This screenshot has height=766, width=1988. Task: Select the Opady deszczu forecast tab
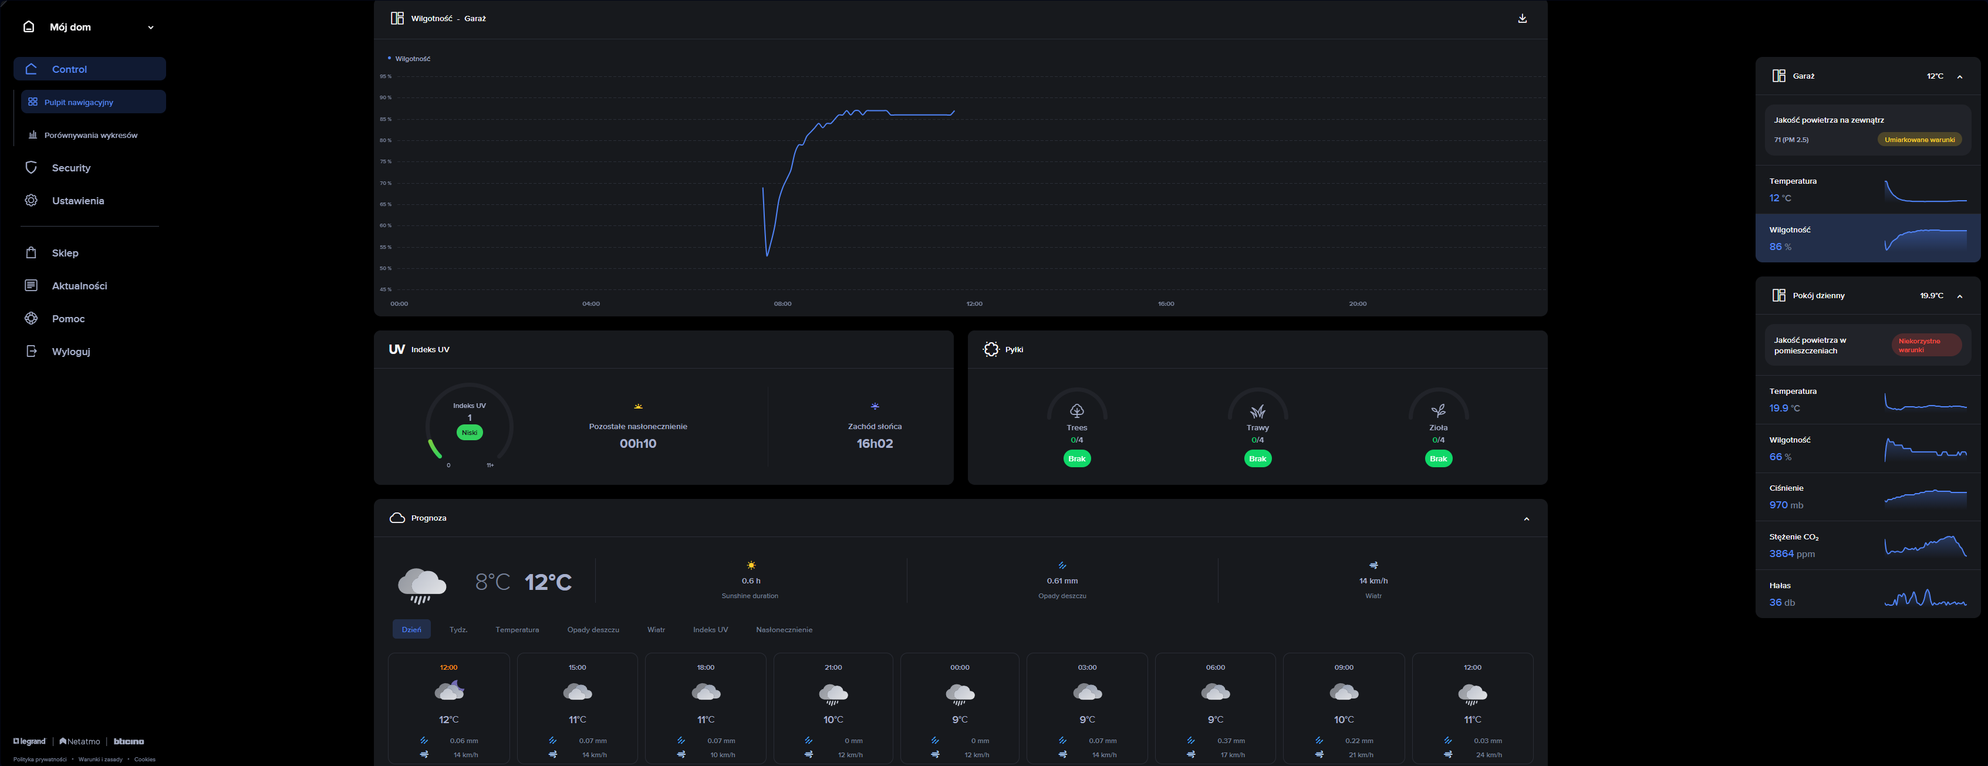593,629
